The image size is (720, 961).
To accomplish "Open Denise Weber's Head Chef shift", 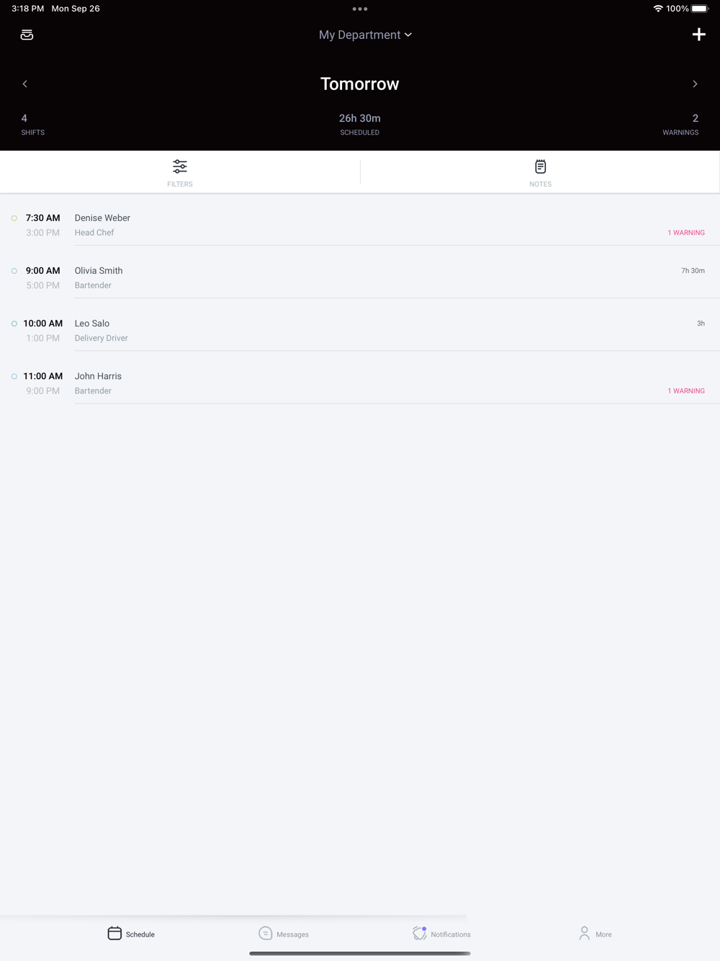I will click(x=360, y=225).
